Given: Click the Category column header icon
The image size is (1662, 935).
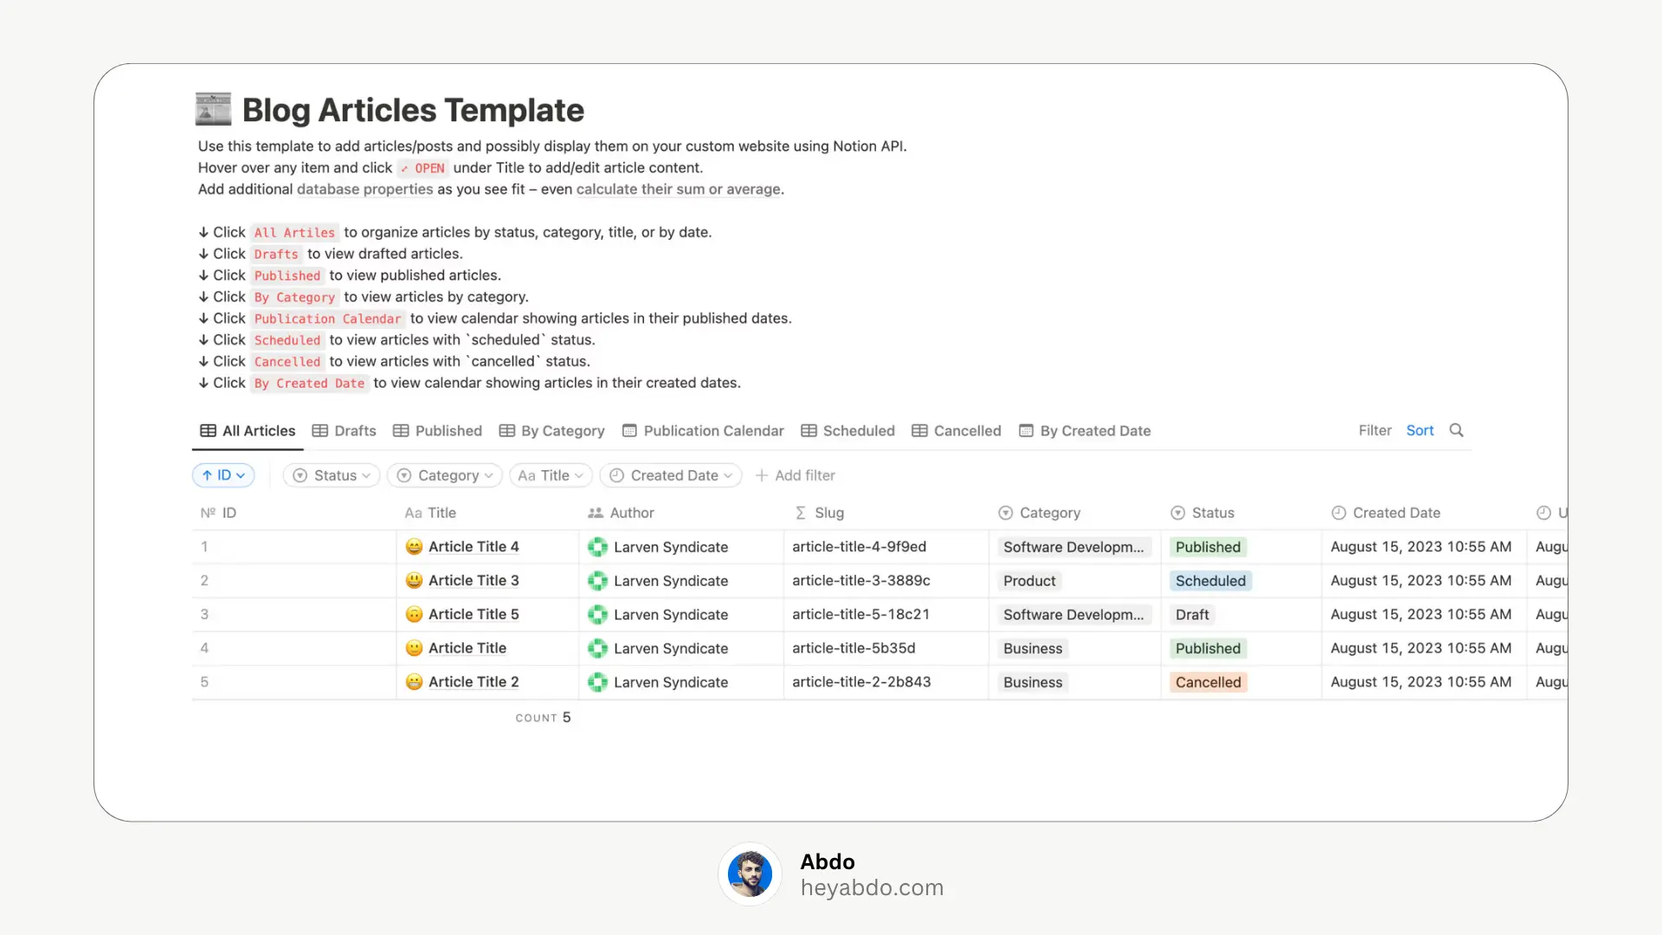Looking at the screenshot, I should click(1005, 513).
